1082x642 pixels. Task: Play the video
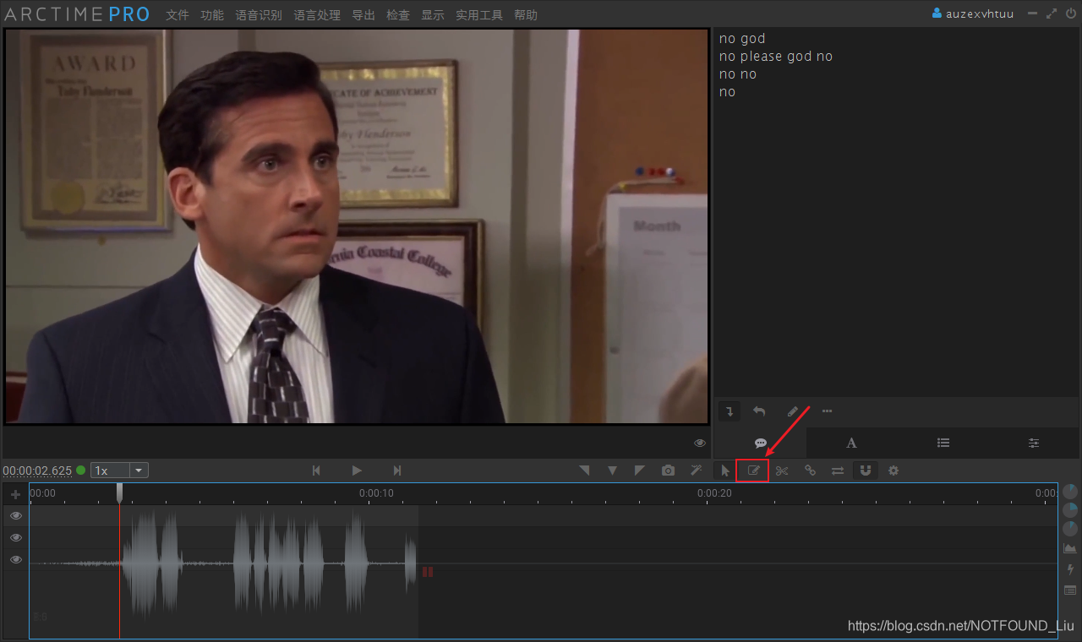357,471
